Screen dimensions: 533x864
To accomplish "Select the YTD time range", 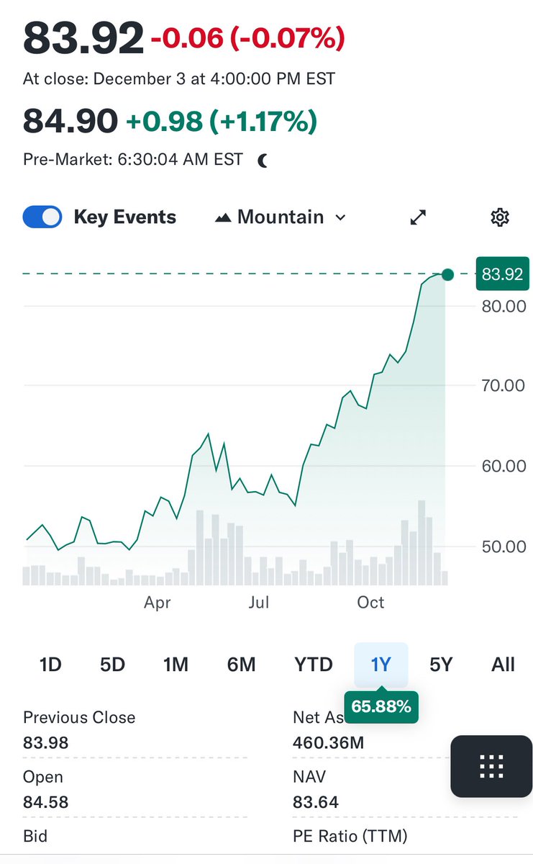I will (x=314, y=665).
